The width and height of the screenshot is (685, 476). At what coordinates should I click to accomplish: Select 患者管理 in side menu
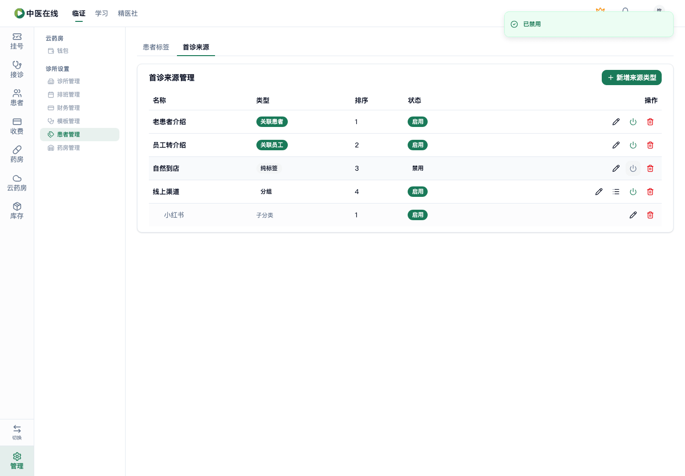79,135
